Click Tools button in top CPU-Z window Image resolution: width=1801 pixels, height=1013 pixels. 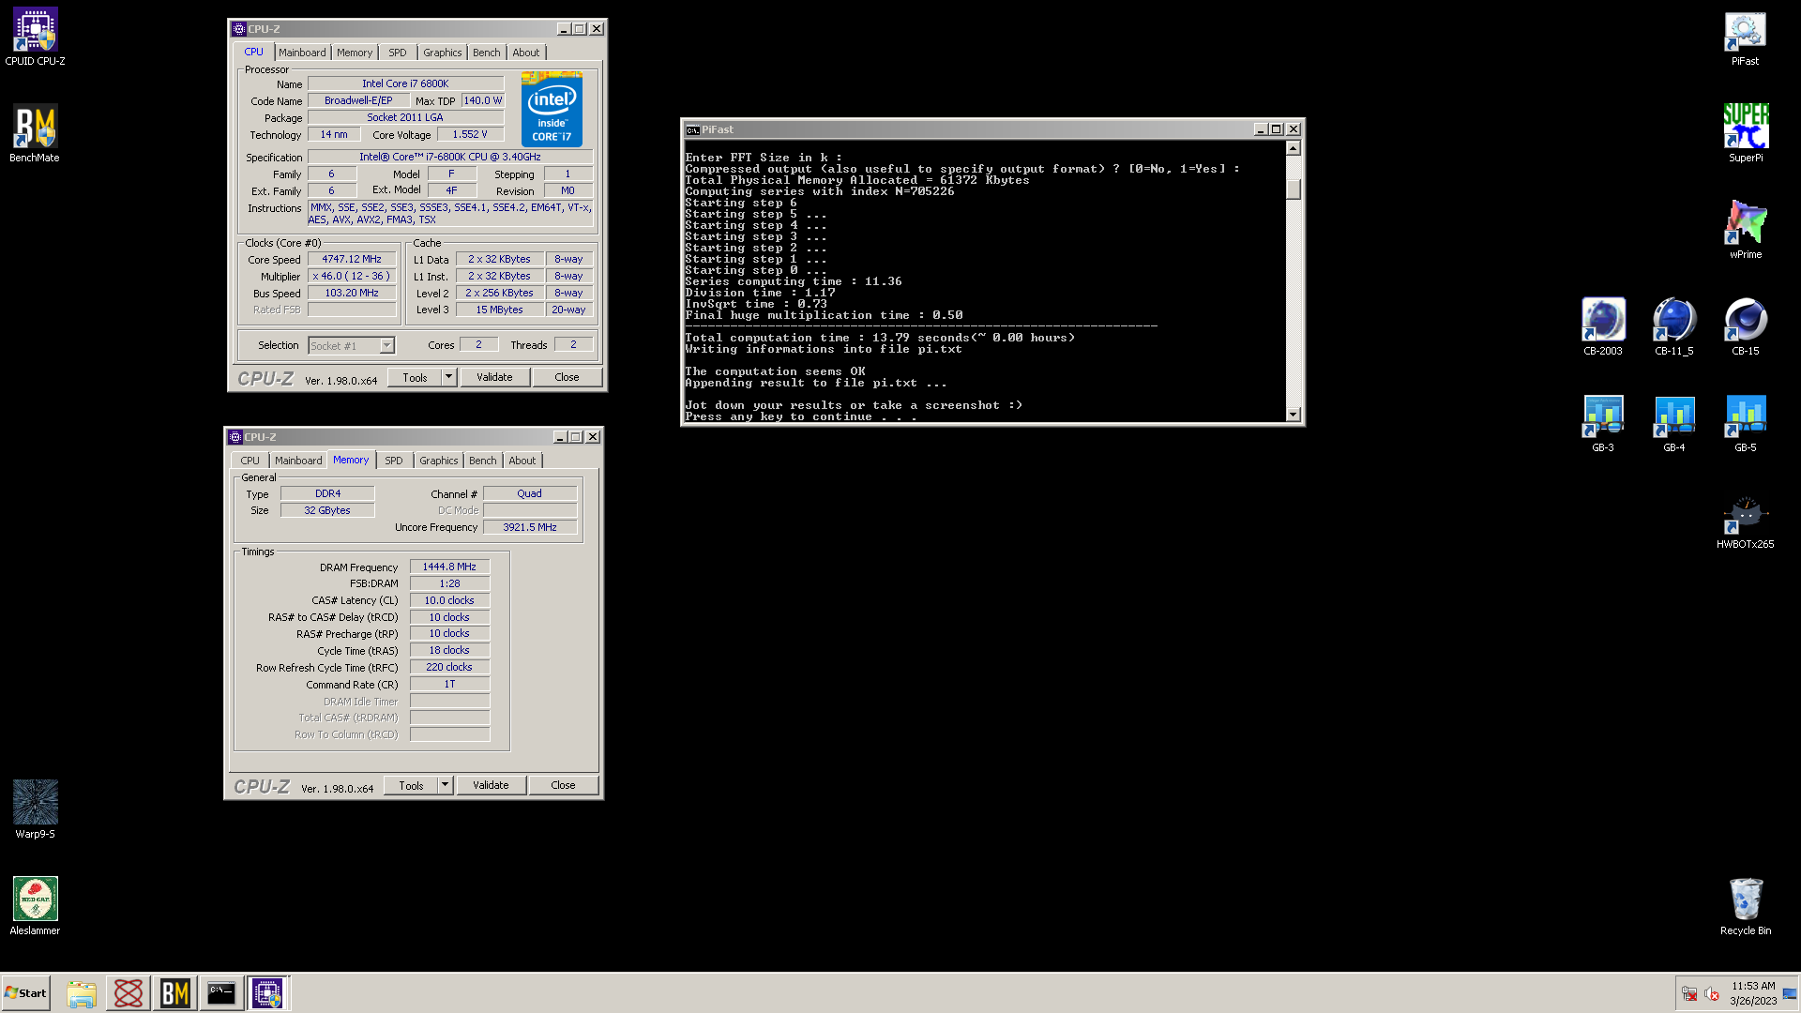(x=415, y=377)
